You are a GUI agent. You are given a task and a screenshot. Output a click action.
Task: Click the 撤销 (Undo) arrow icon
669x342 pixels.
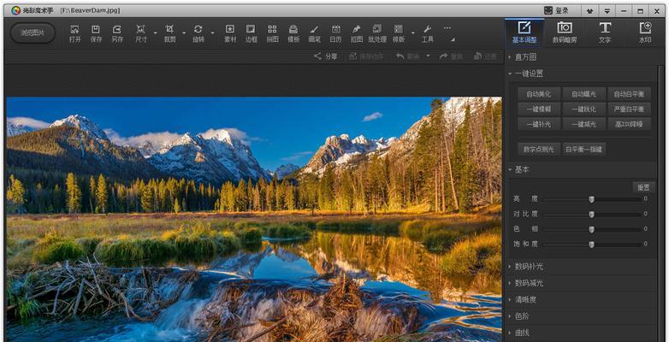click(400, 56)
